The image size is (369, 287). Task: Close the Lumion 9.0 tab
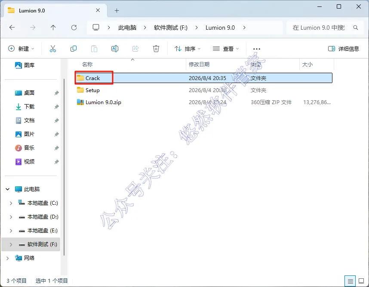click(98, 10)
